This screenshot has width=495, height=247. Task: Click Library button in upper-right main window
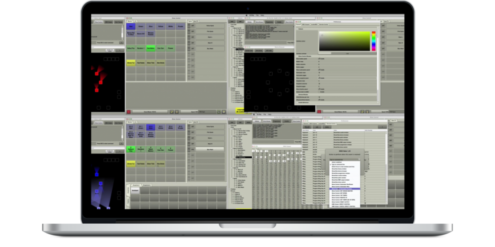(x=249, y=22)
